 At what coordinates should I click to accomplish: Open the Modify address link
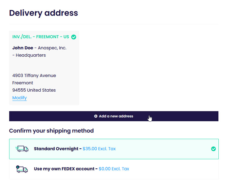[19, 98]
